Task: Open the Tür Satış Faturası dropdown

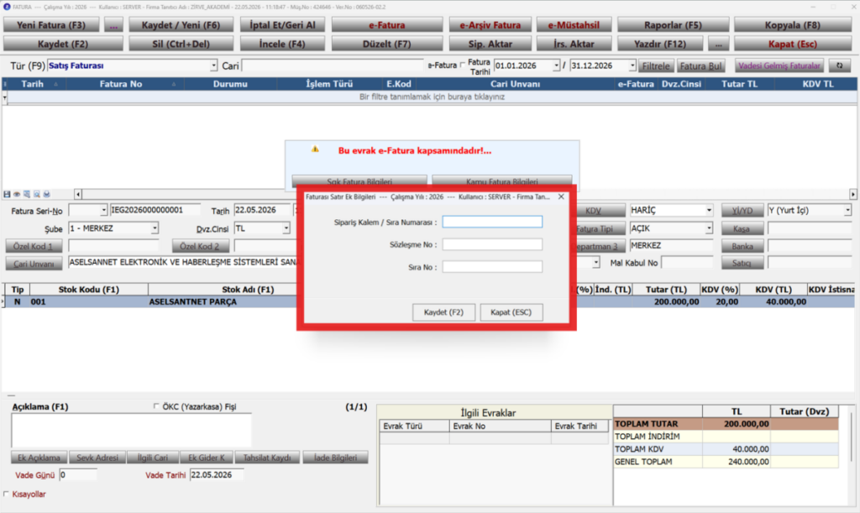Action: 213,65
